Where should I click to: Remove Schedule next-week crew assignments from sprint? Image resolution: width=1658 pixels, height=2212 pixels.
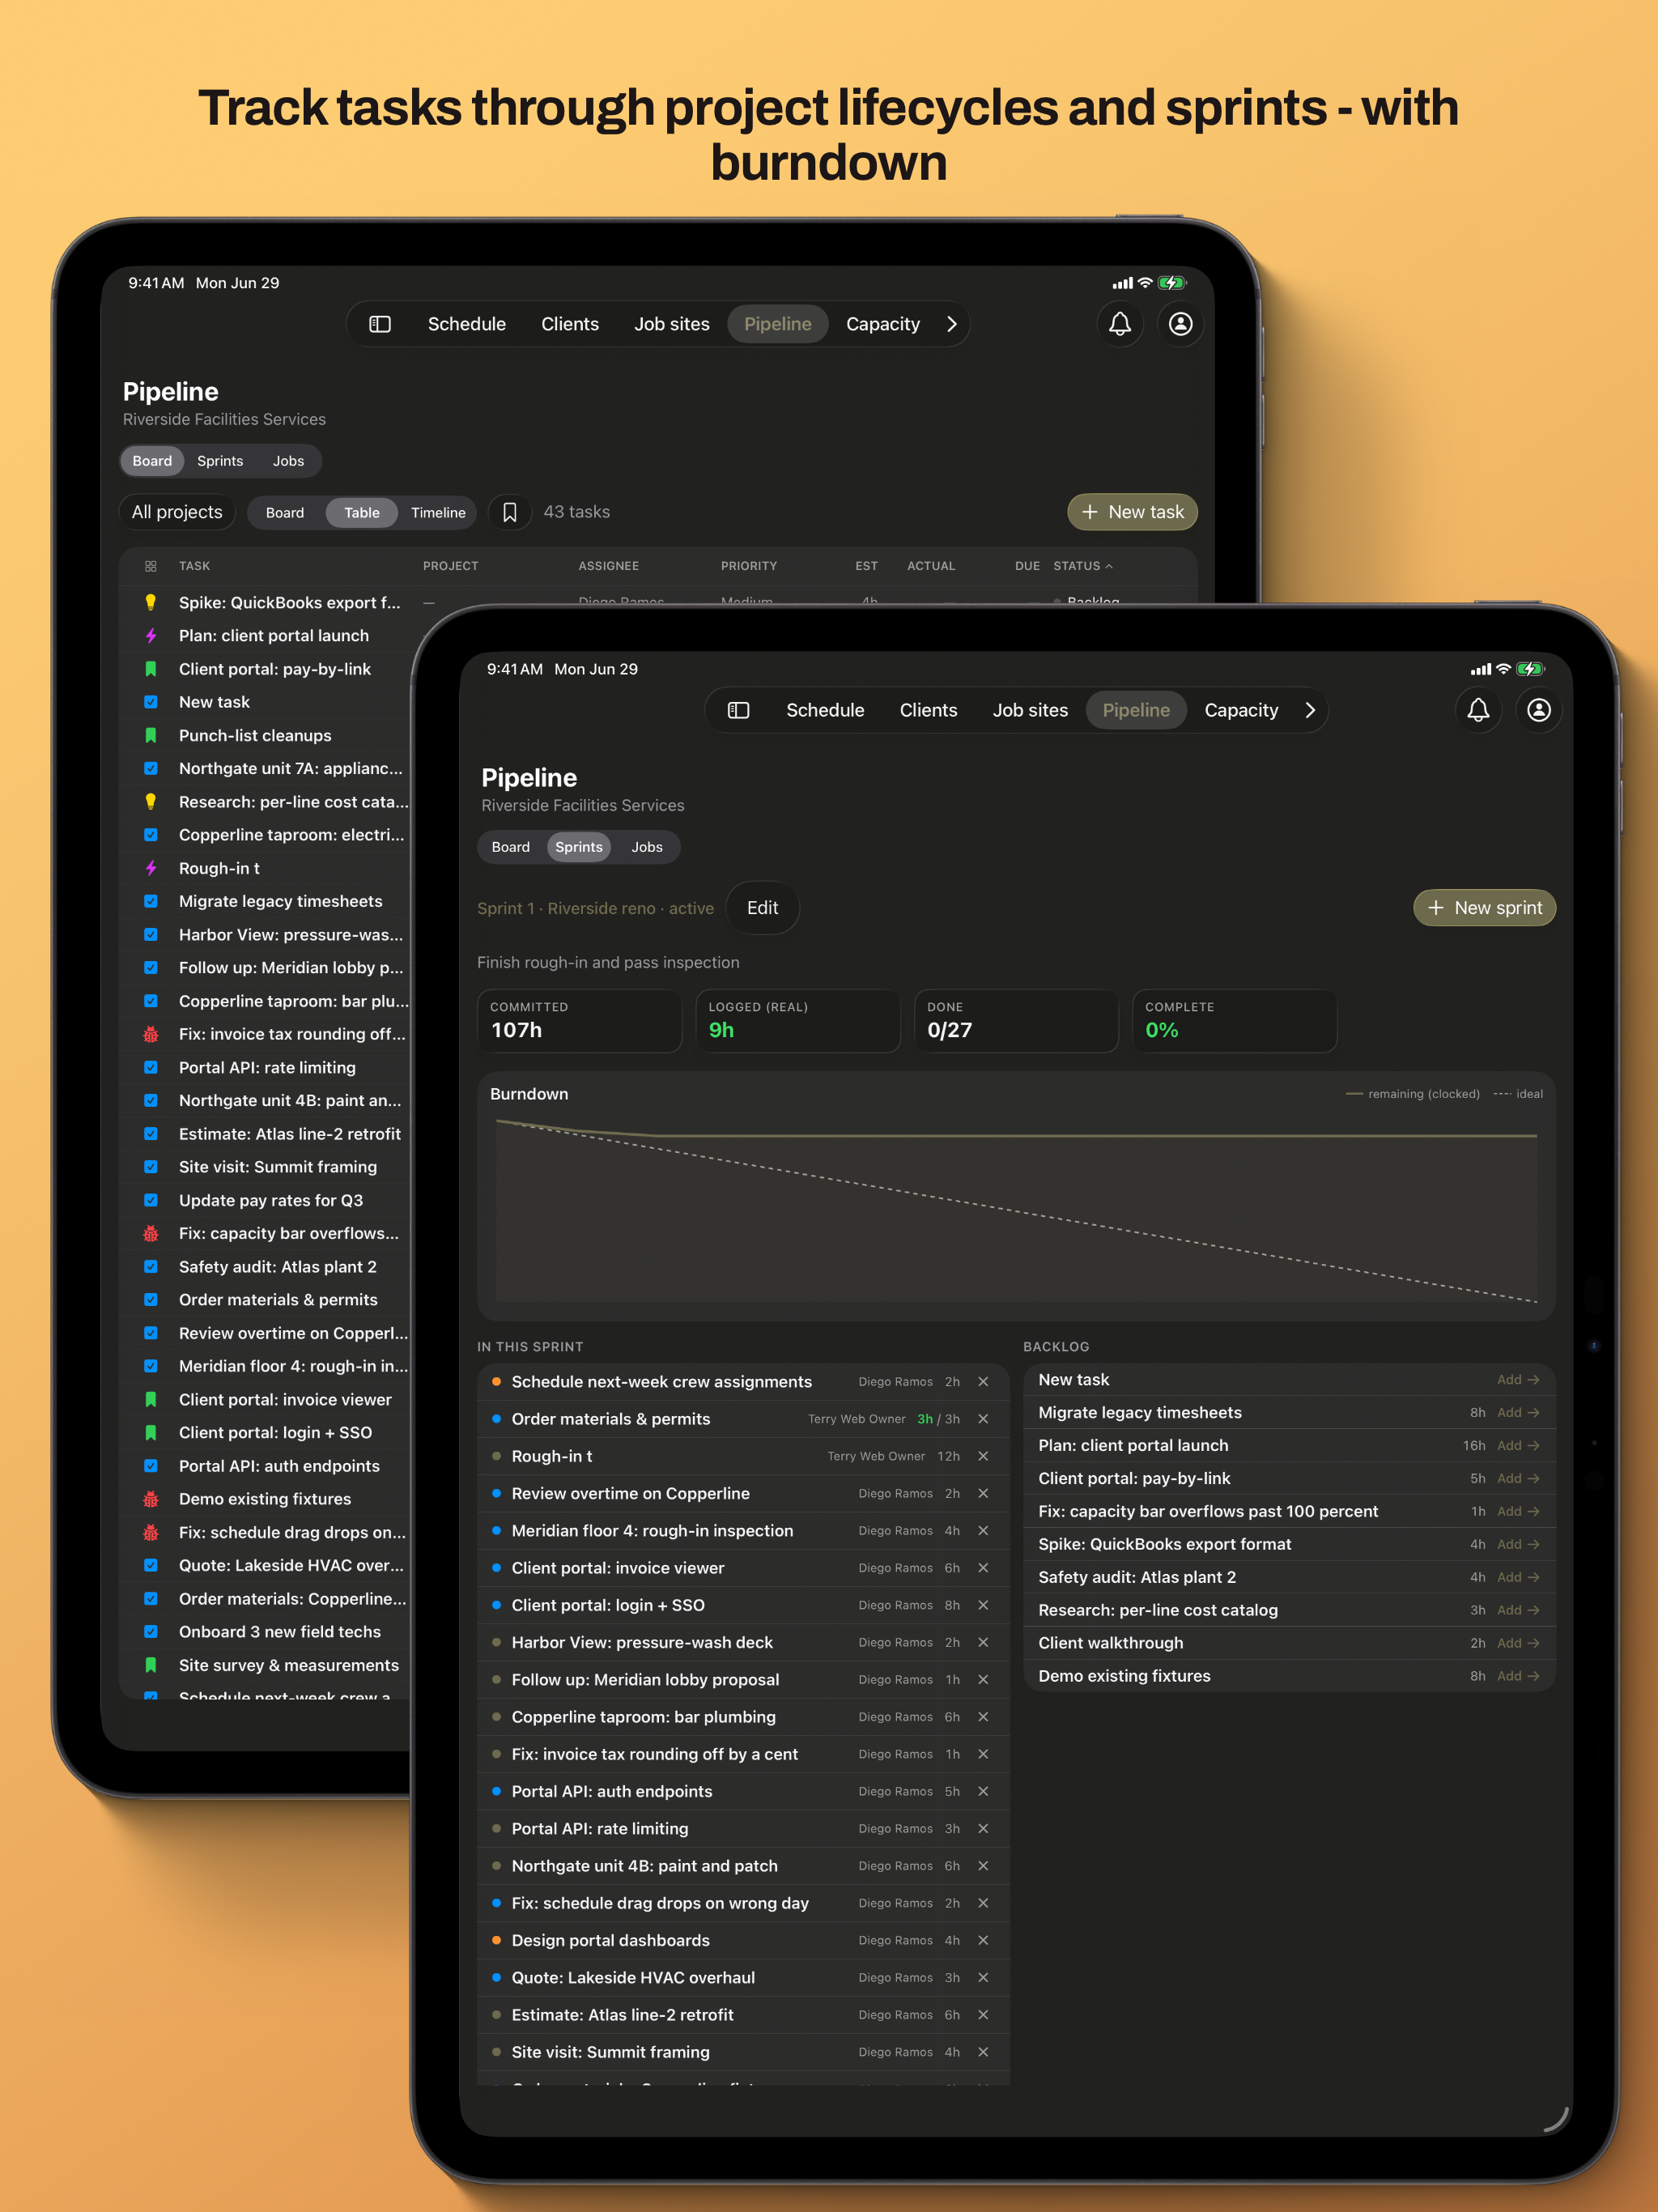coord(983,1382)
